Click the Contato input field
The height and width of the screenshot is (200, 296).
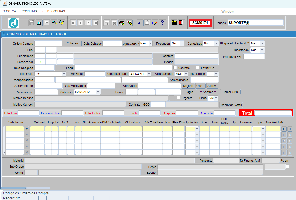click(x=196, y=56)
